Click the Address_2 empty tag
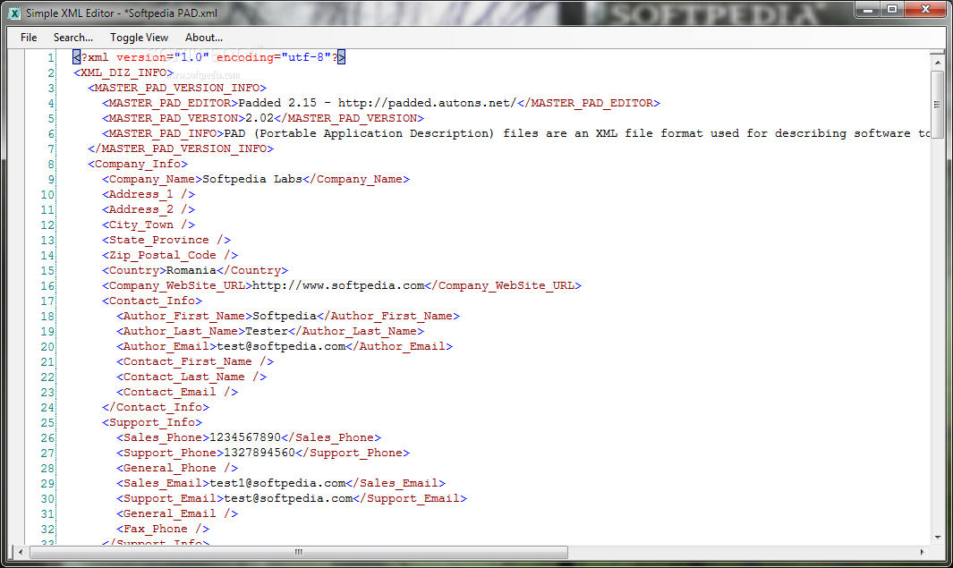 [x=149, y=209]
